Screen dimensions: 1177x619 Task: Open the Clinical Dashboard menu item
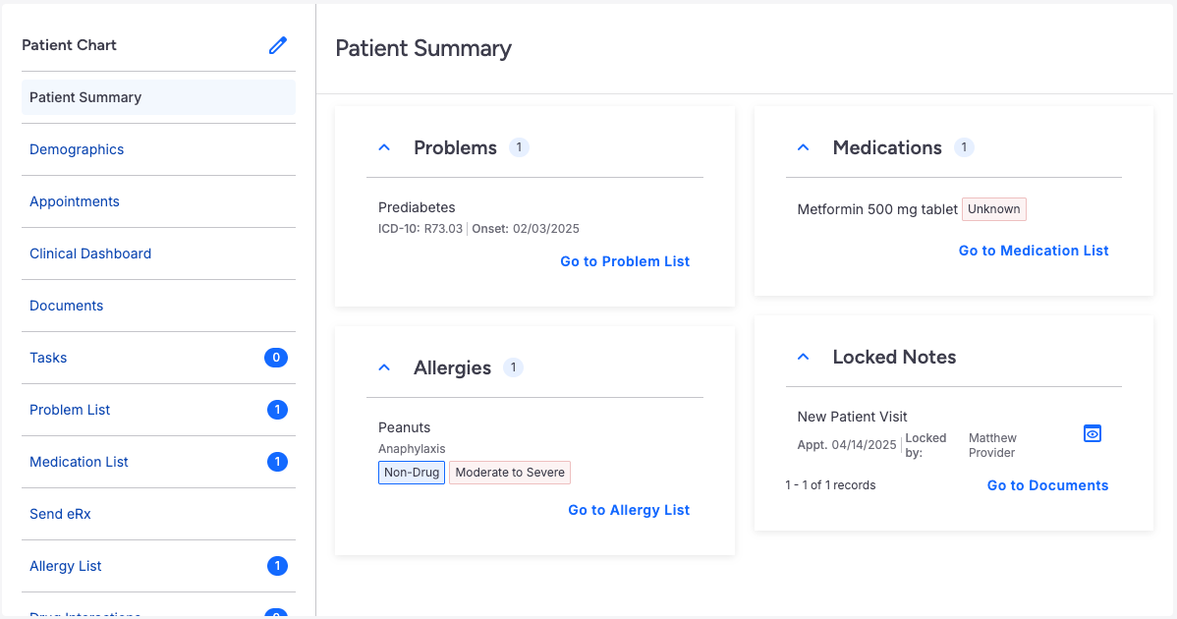(90, 253)
